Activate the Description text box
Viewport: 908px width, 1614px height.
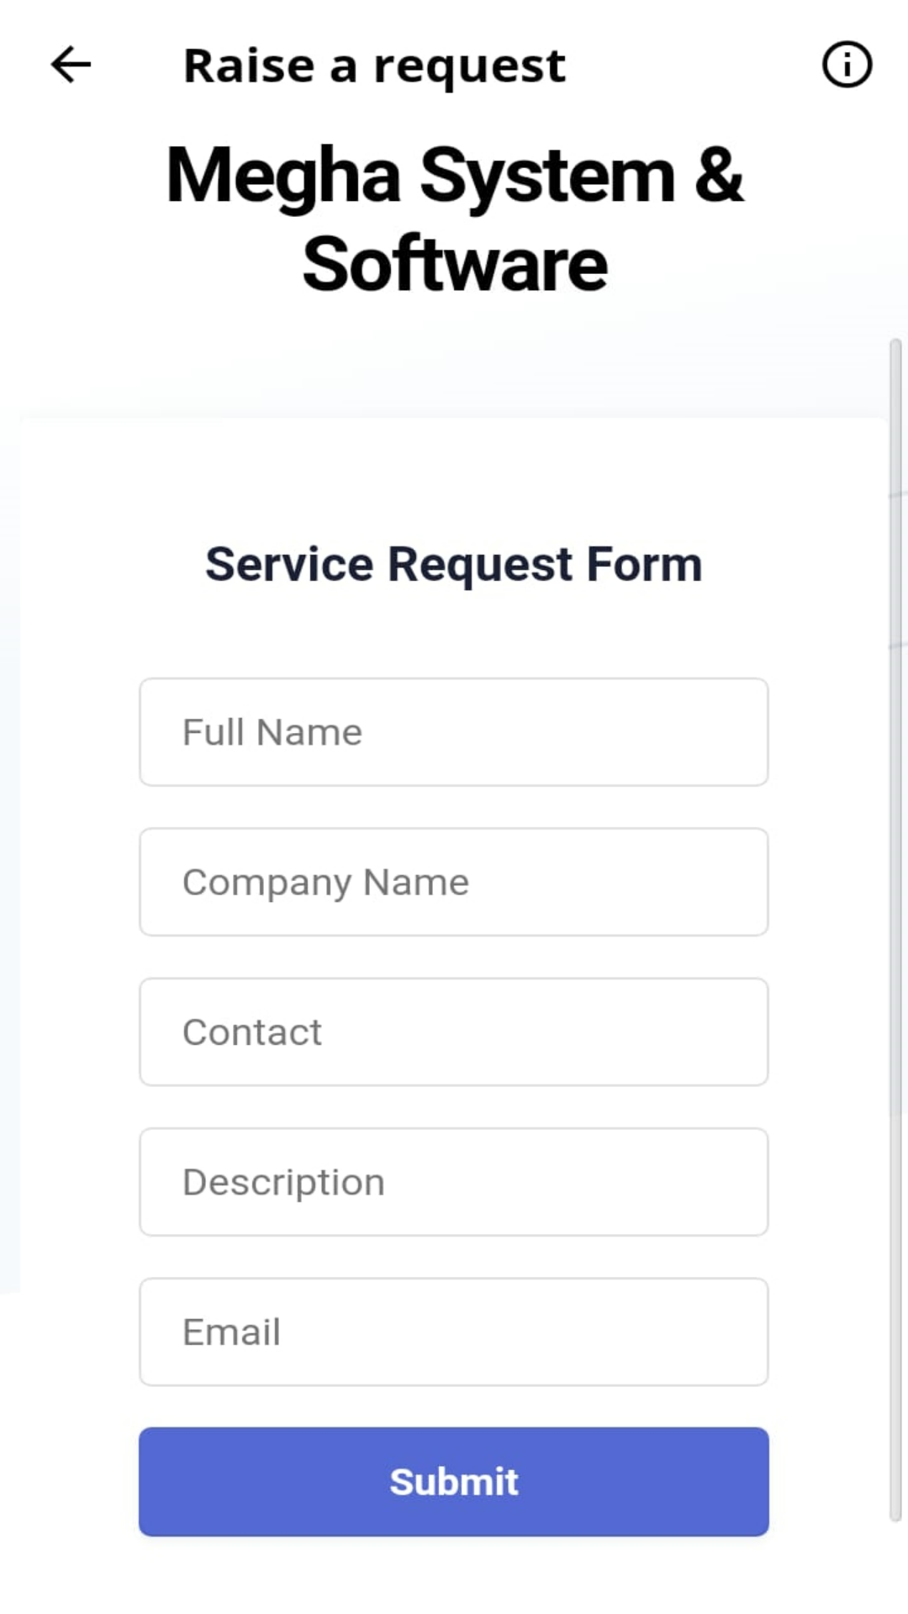point(454,1182)
